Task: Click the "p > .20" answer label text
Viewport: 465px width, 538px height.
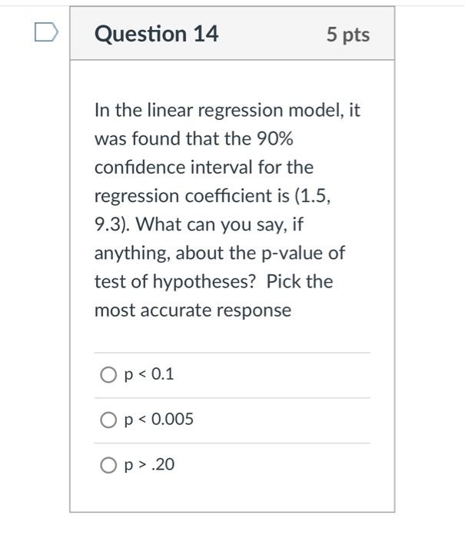Action: (149, 465)
